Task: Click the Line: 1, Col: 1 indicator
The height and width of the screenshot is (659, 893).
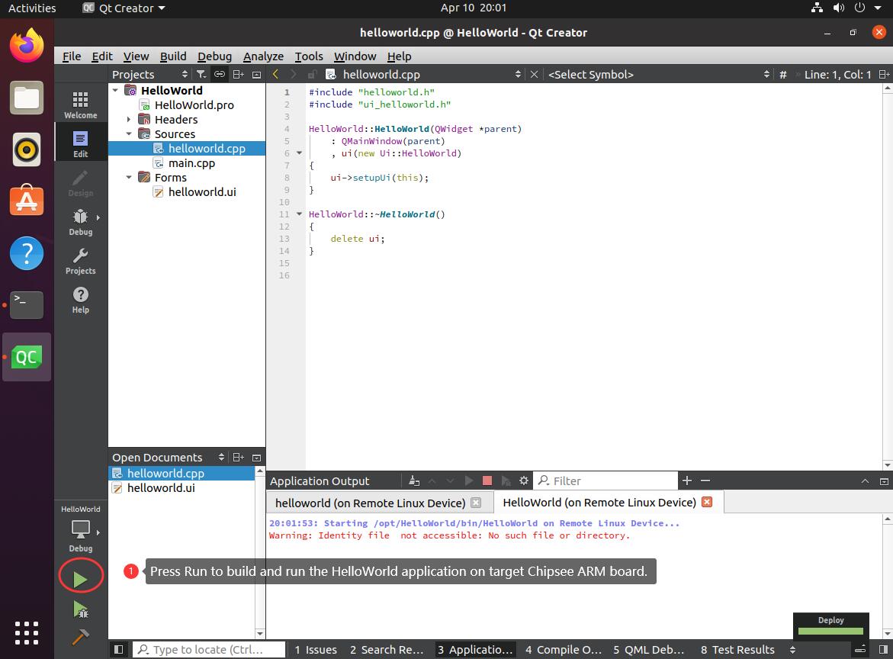Action: pyautogui.click(x=838, y=74)
